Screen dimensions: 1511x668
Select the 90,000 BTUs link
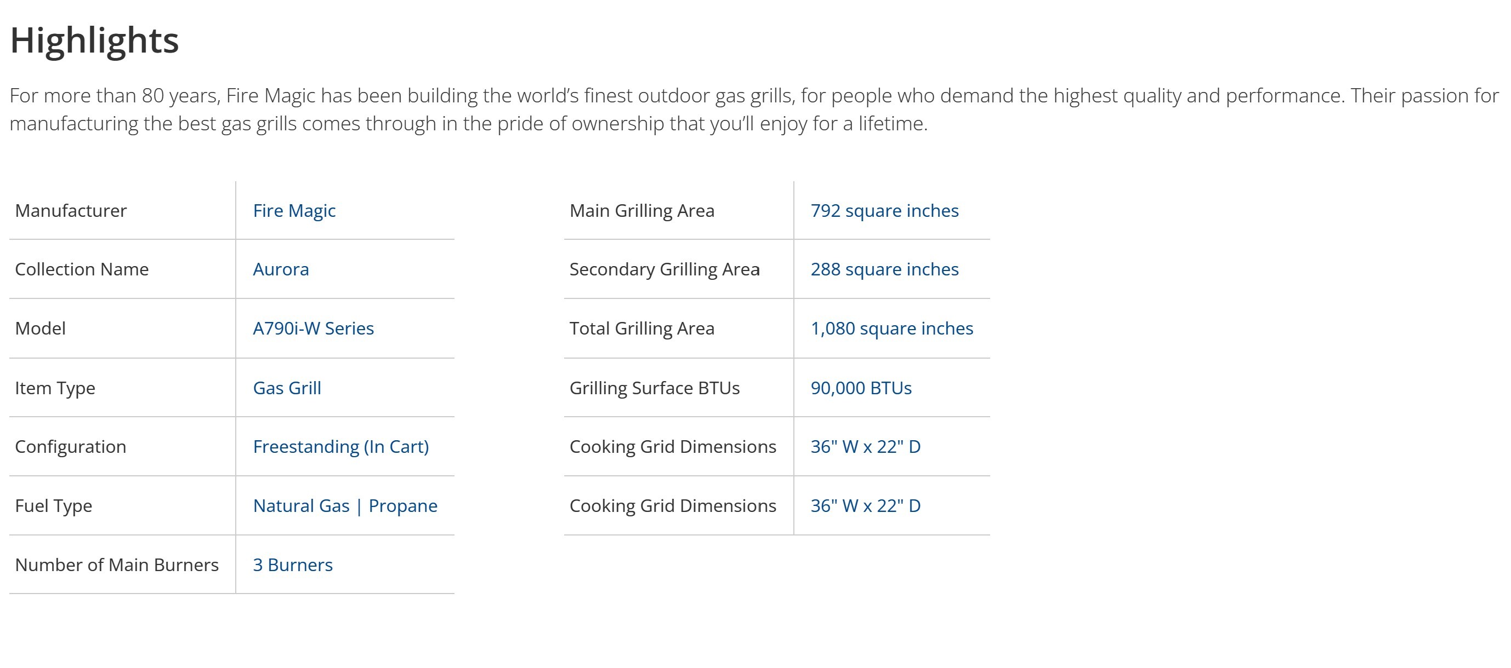861,388
